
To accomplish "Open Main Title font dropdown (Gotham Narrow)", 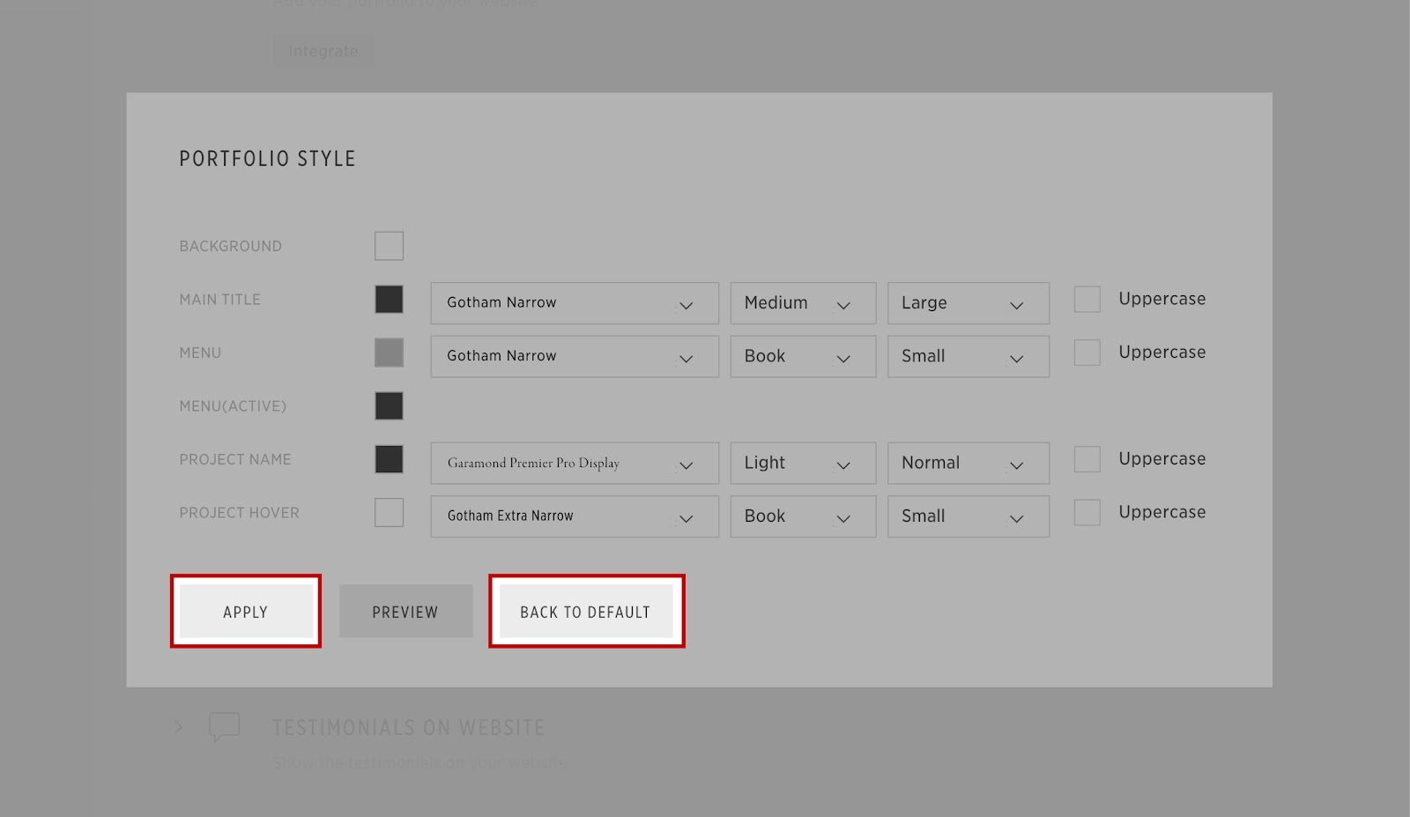I will [x=575, y=303].
